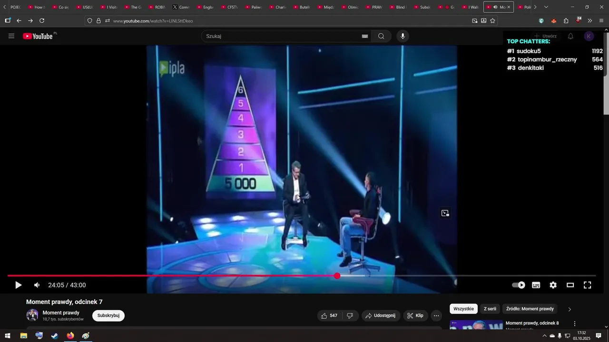Create a clip with Klip button

[415, 315]
